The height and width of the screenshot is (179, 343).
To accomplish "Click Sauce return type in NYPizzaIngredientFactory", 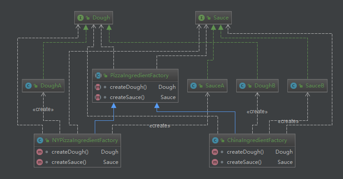I will [x=111, y=162].
